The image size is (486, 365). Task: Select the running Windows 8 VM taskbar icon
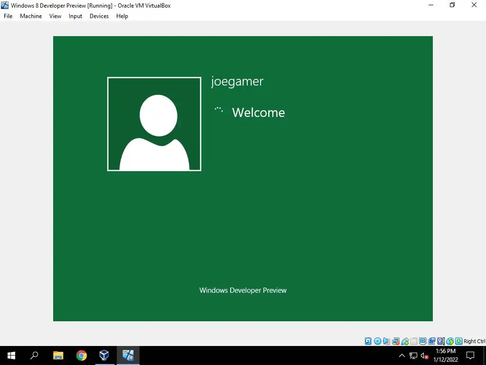[x=128, y=355]
